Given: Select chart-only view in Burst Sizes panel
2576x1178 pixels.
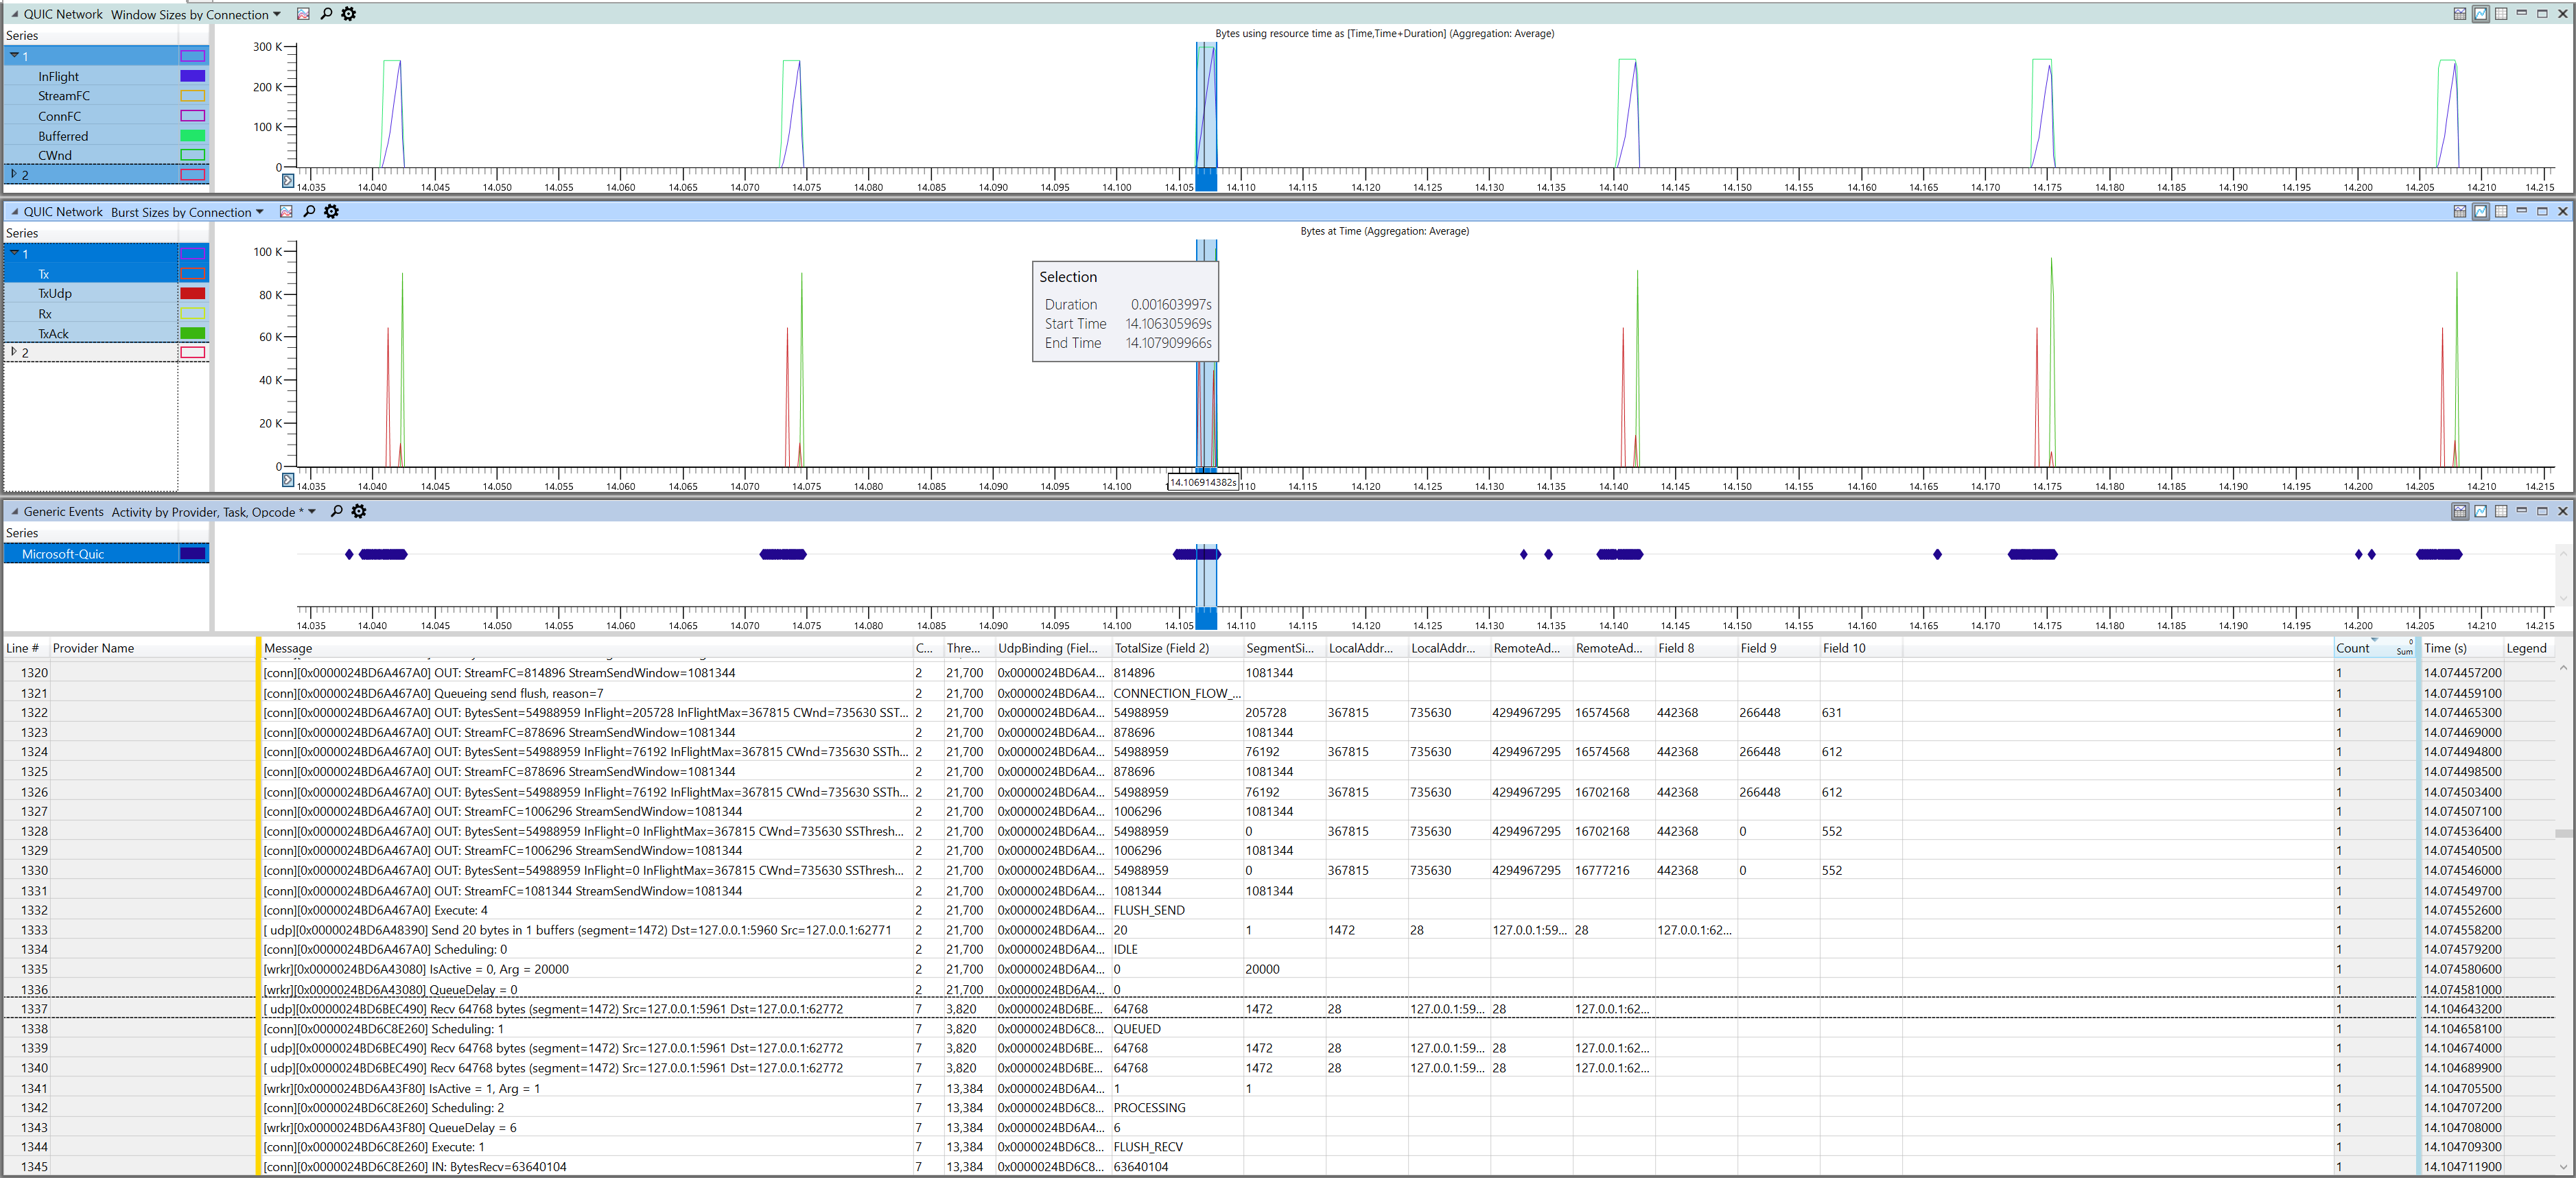Looking at the screenshot, I should click(x=2481, y=212).
